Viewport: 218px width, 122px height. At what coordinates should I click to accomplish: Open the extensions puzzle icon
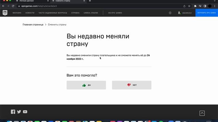pos(195,6)
